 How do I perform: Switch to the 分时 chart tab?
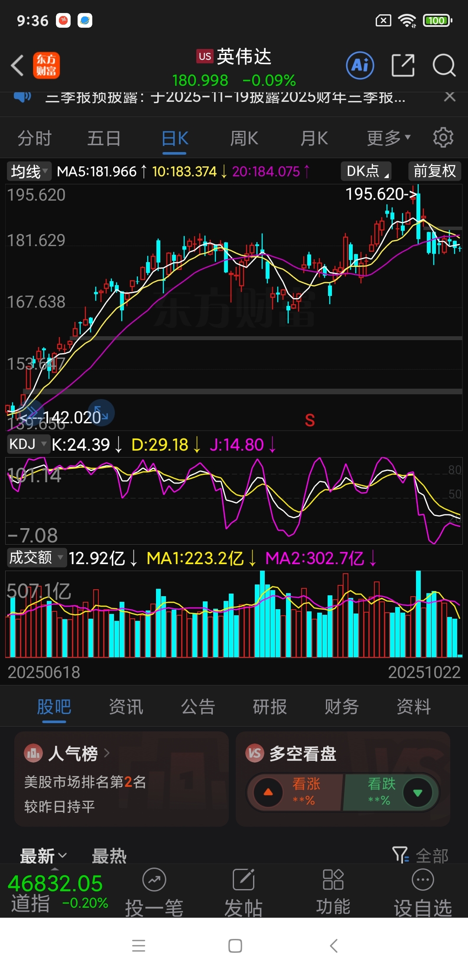click(35, 138)
